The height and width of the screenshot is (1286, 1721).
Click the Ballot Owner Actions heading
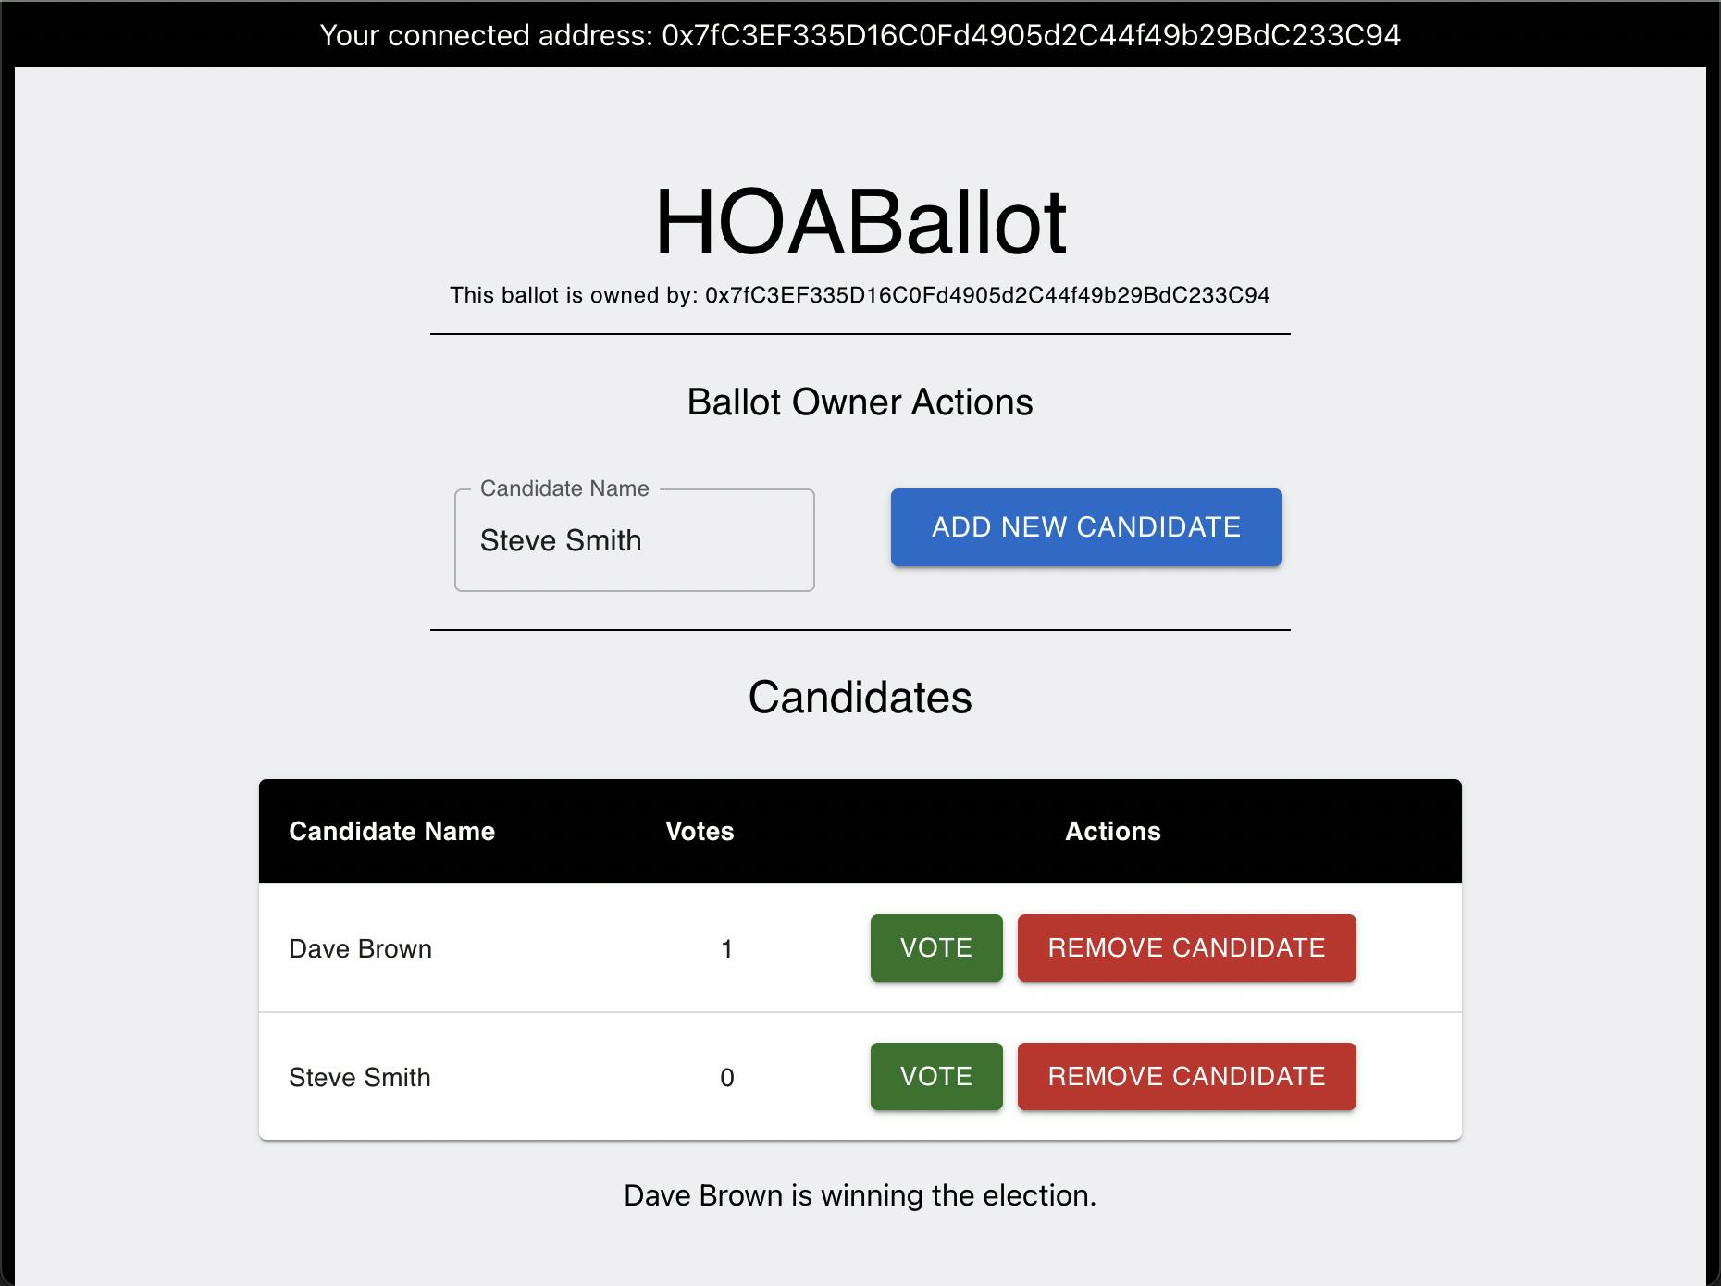pyautogui.click(x=860, y=401)
